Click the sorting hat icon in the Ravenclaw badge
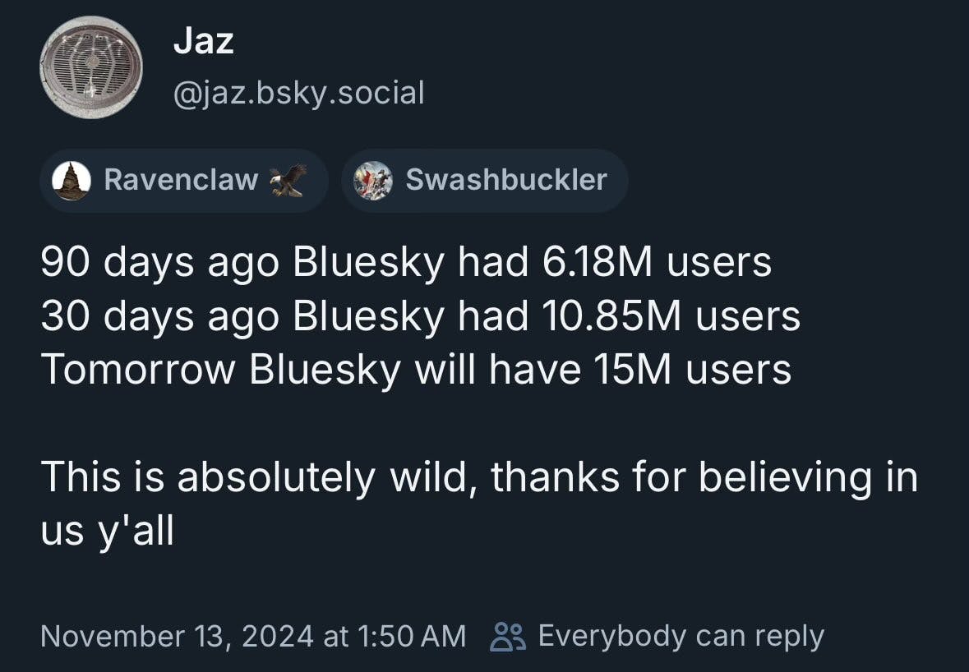This screenshot has height=672, width=969. (72, 180)
